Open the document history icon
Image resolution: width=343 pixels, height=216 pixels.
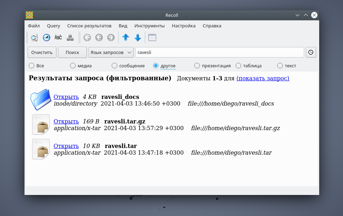coord(46,38)
